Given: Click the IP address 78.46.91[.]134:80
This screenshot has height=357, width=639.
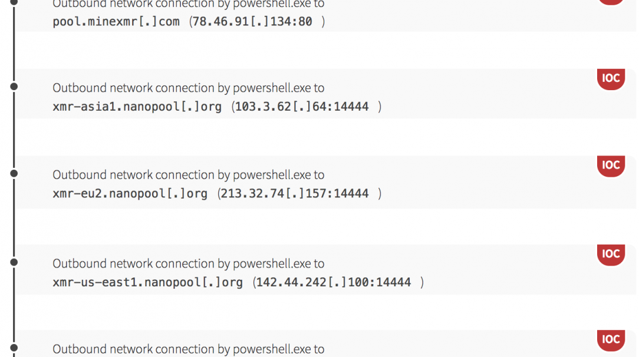Looking at the screenshot, I should (x=253, y=22).
